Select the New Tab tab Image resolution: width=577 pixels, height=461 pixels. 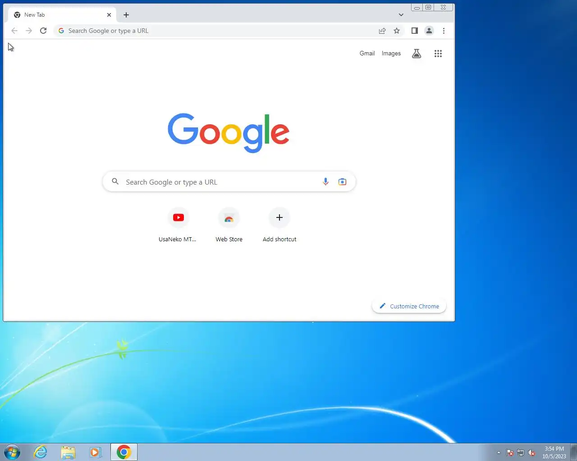coord(62,15)
